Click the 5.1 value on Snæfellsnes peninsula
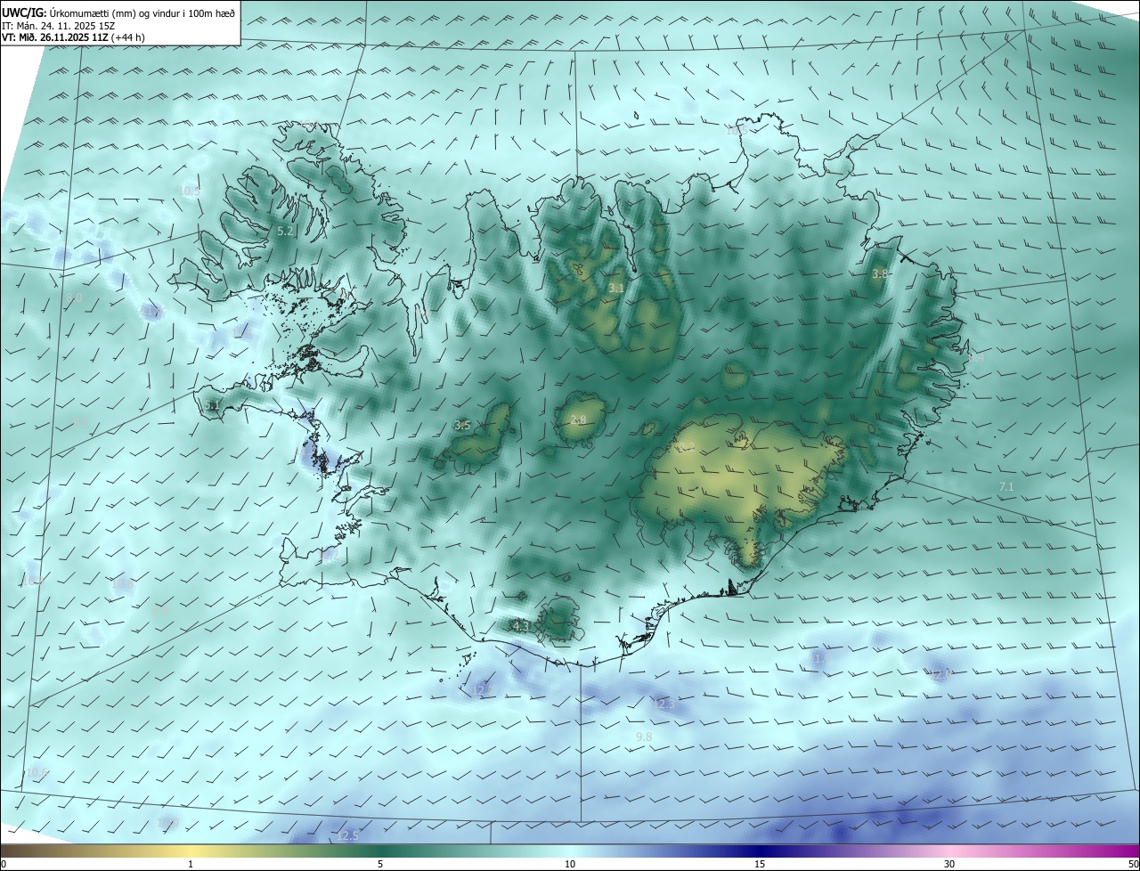The height and width of the screenshot is (871, 1140). pos(212,405)
